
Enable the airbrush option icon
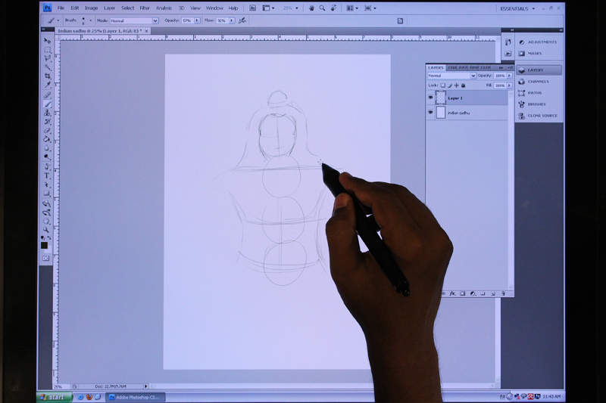(x=242, y=20)
